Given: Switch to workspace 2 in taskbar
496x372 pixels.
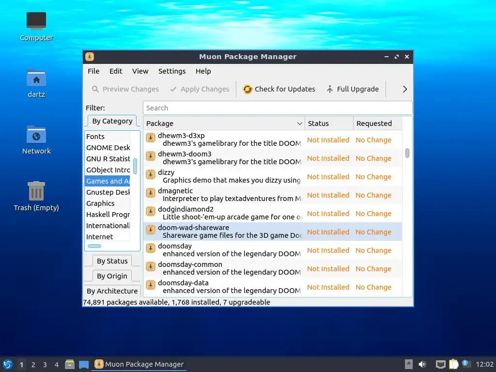Looking at the screenshot, I should (x=33, y=365).
